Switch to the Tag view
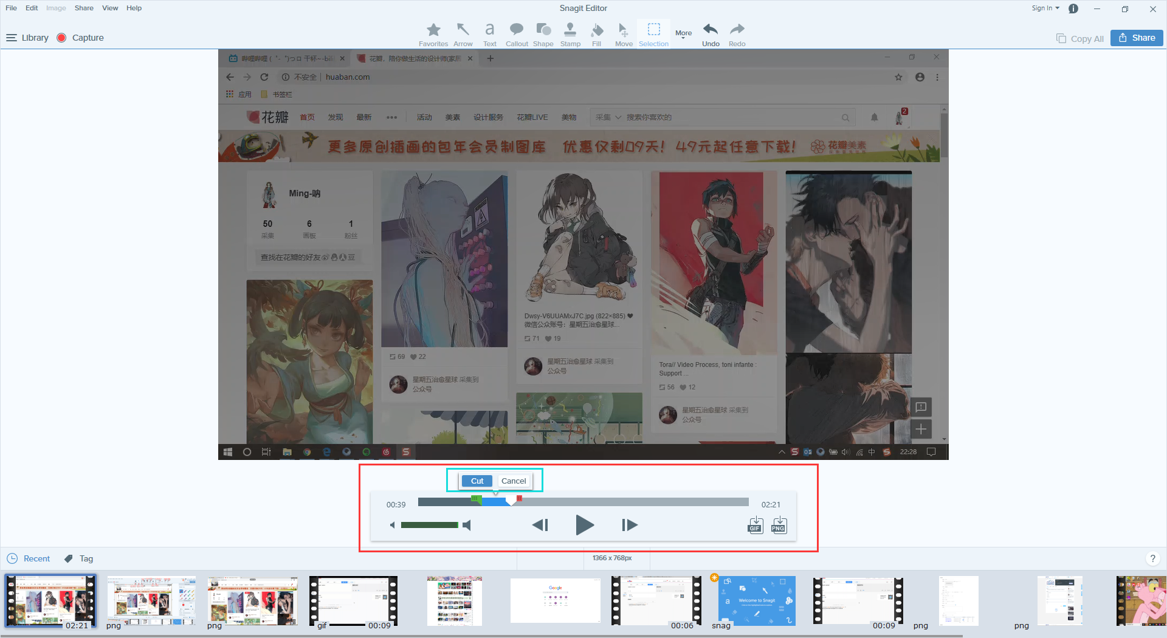Viewport: 1167px width, 638px height. click(79, 558)
